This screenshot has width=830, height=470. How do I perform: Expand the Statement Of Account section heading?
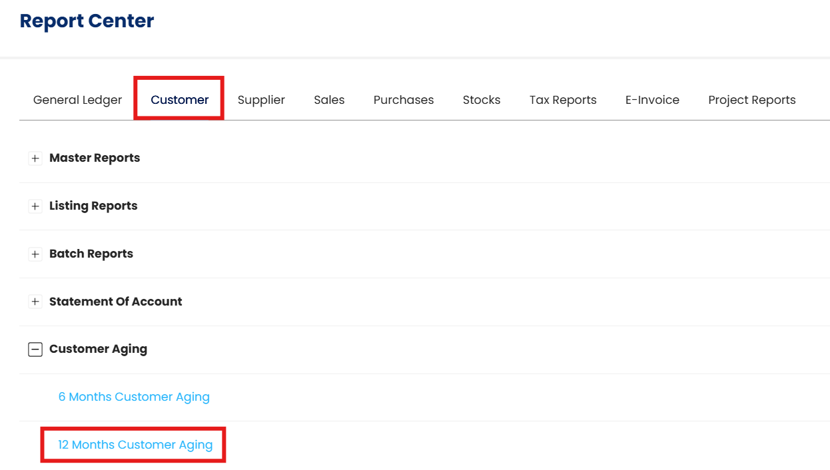tap(115, 302)
